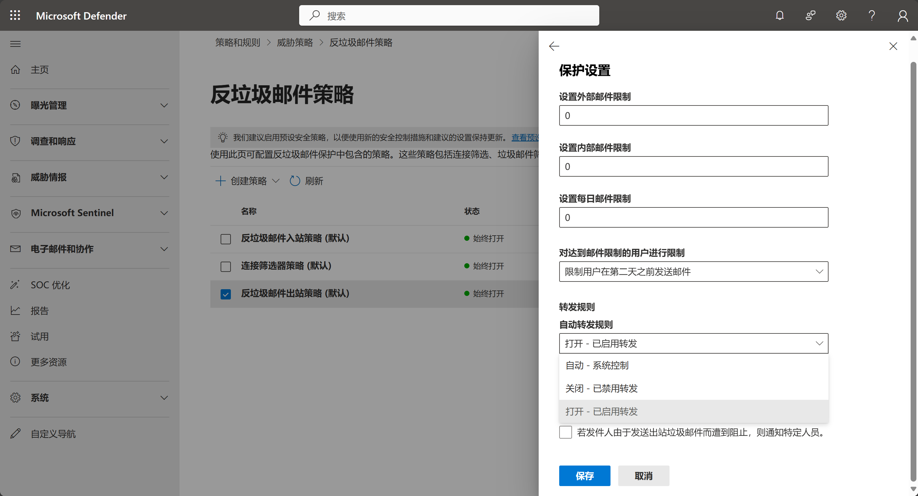Click the 调查和响应 shield icon
This screenshot has width=918, height=496.
coord(15,141)
